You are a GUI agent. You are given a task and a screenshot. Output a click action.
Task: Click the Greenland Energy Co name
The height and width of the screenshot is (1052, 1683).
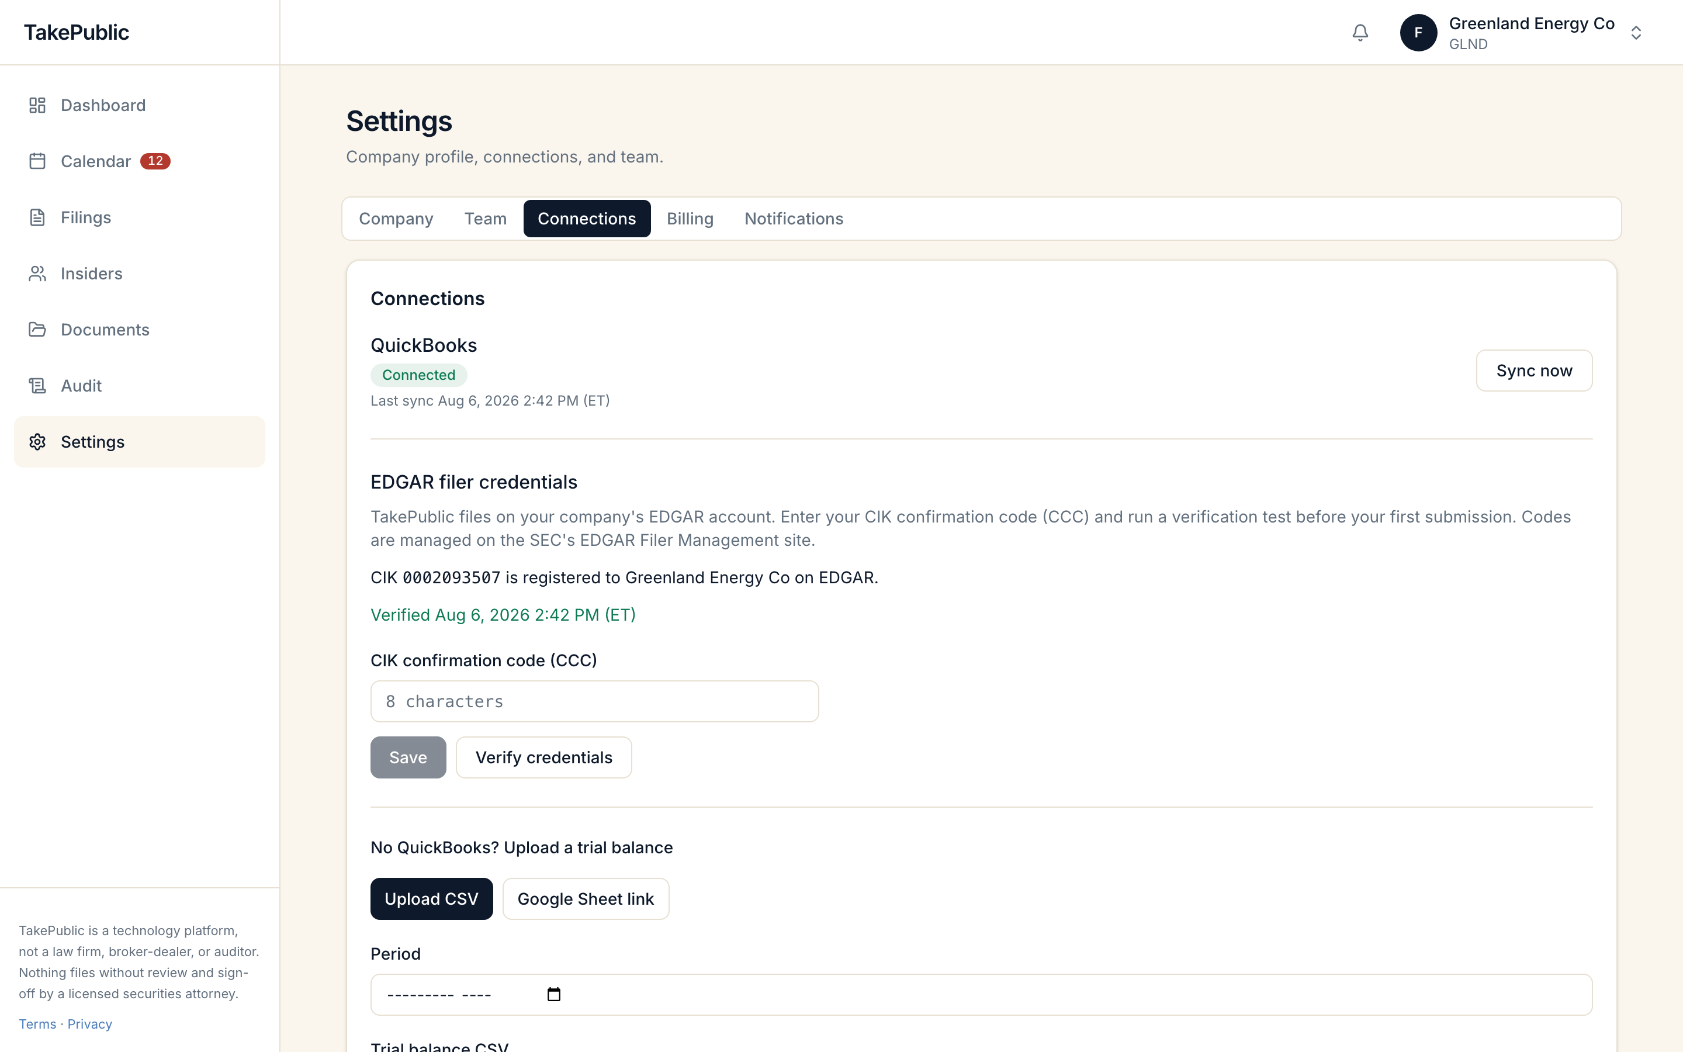click(x=1532, y=23)
